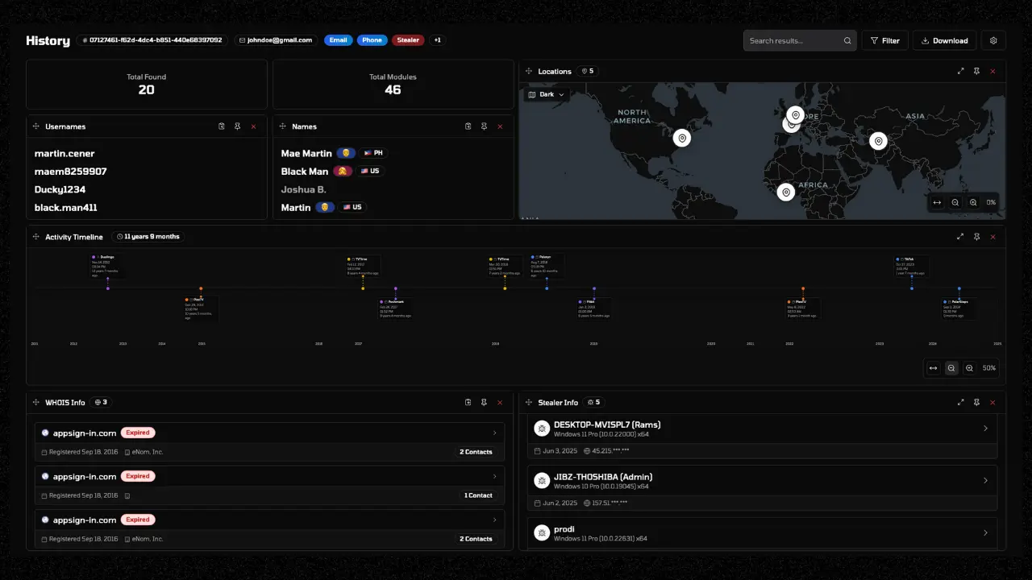Click username martin.cener
The image size is (1032, 580).
pos(64,153)
